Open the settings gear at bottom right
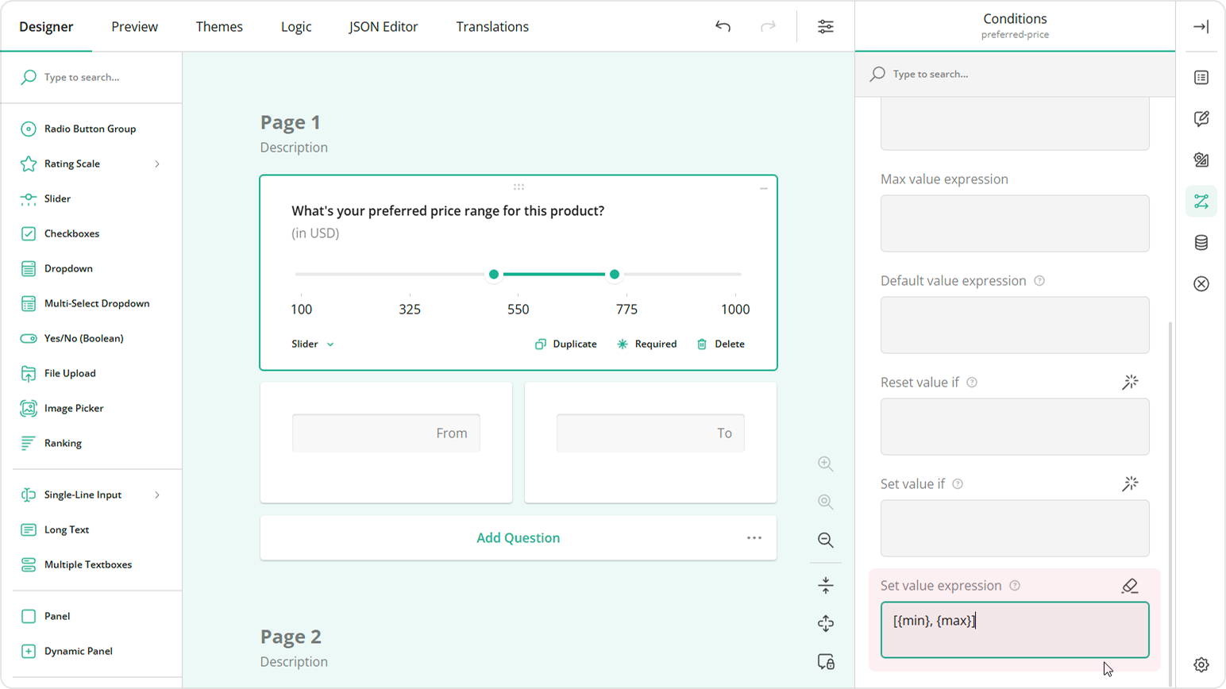The image size is (1226, 689). [1201, 663]
